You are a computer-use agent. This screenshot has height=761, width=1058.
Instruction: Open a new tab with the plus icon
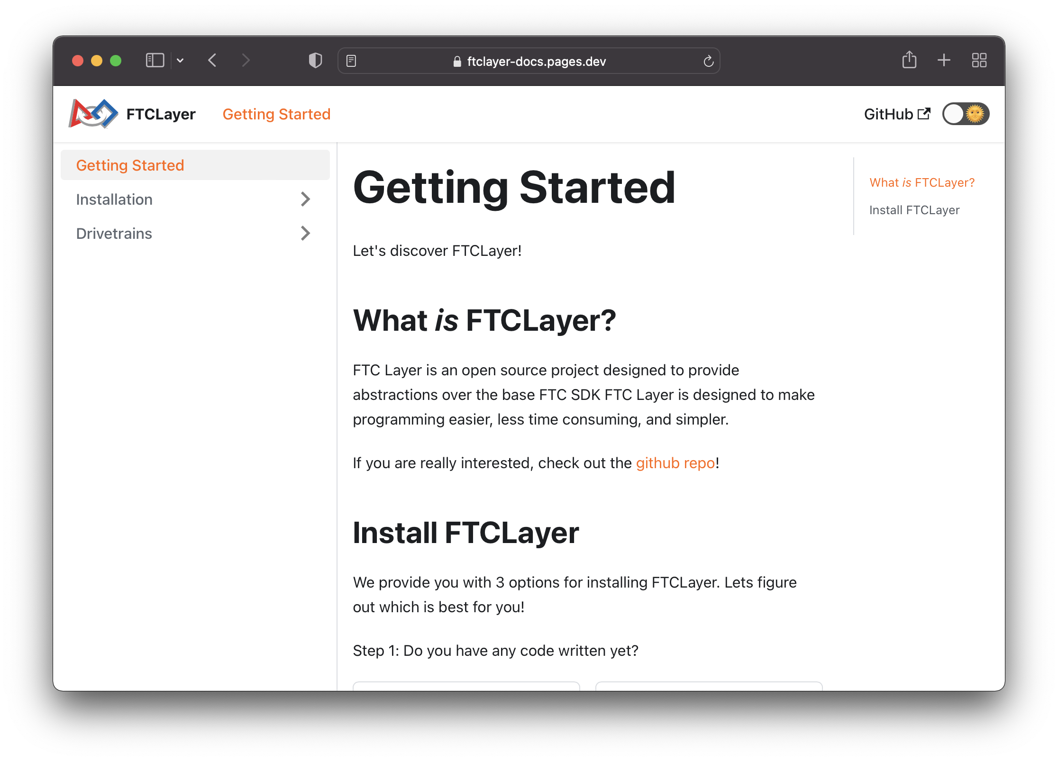click(x=943, y=60)
